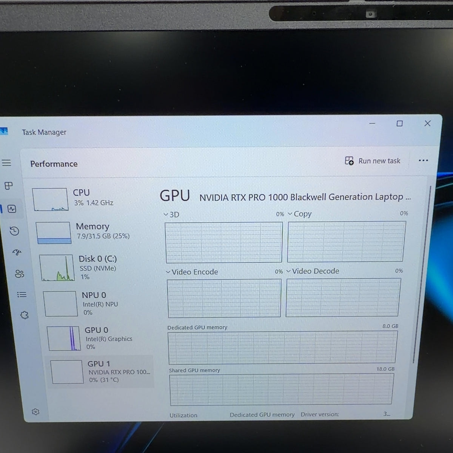Click the NVIDIA RTX PRO 1000 GPU name
Screen dimensions: 453x453
[x=305, y=197]
